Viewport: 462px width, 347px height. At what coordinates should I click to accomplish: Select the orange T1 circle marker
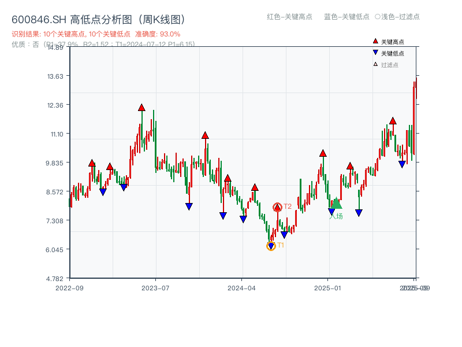271,246
